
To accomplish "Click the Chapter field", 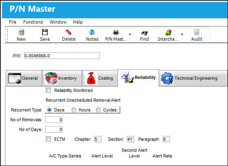I will pos(98,139).
